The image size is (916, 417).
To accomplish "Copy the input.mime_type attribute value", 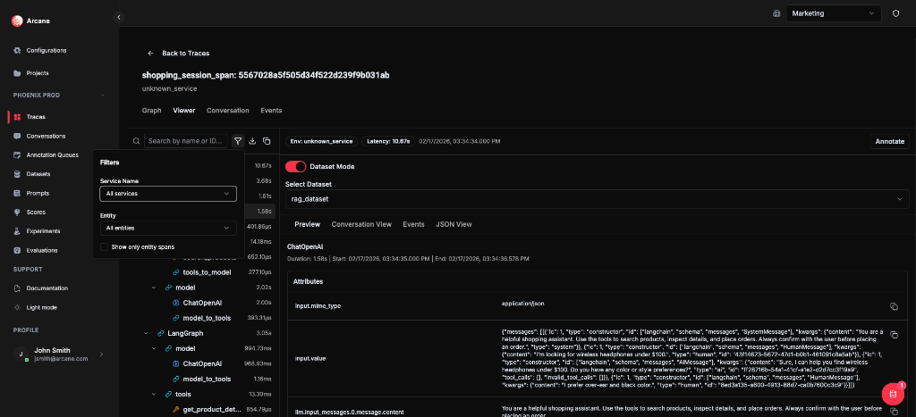I will (893, 306).
